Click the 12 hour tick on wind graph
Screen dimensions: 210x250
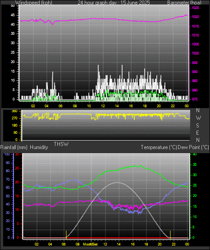[x=103, y=106]
